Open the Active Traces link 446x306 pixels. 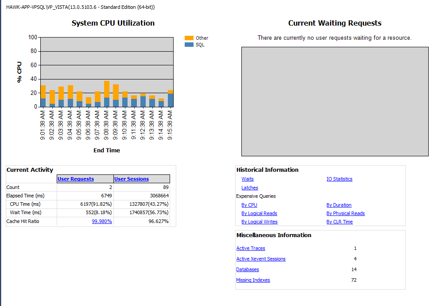click(x=251, y=248)
